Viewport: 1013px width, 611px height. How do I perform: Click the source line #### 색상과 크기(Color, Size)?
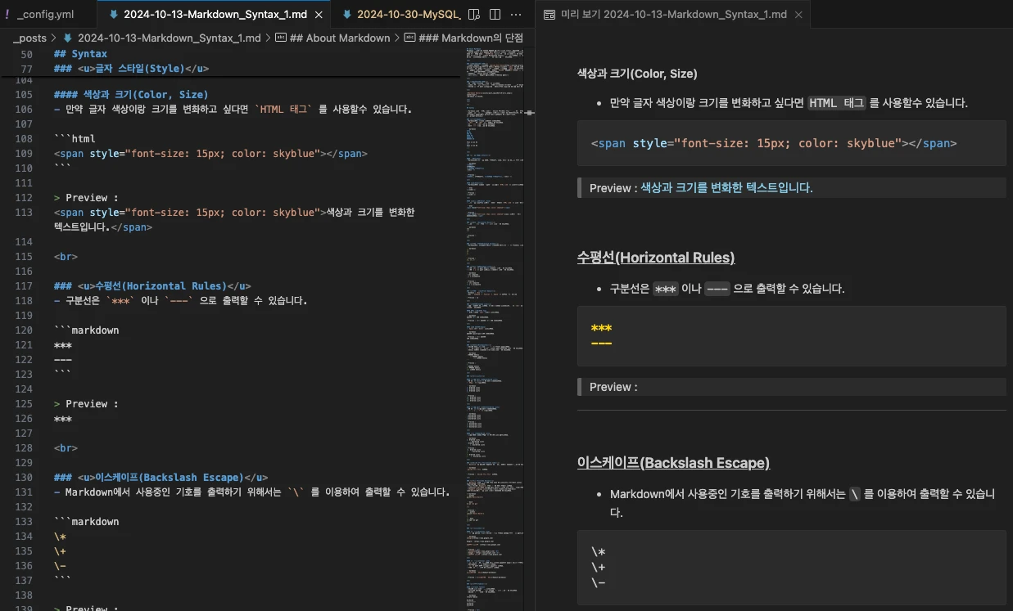click(131, 95)
